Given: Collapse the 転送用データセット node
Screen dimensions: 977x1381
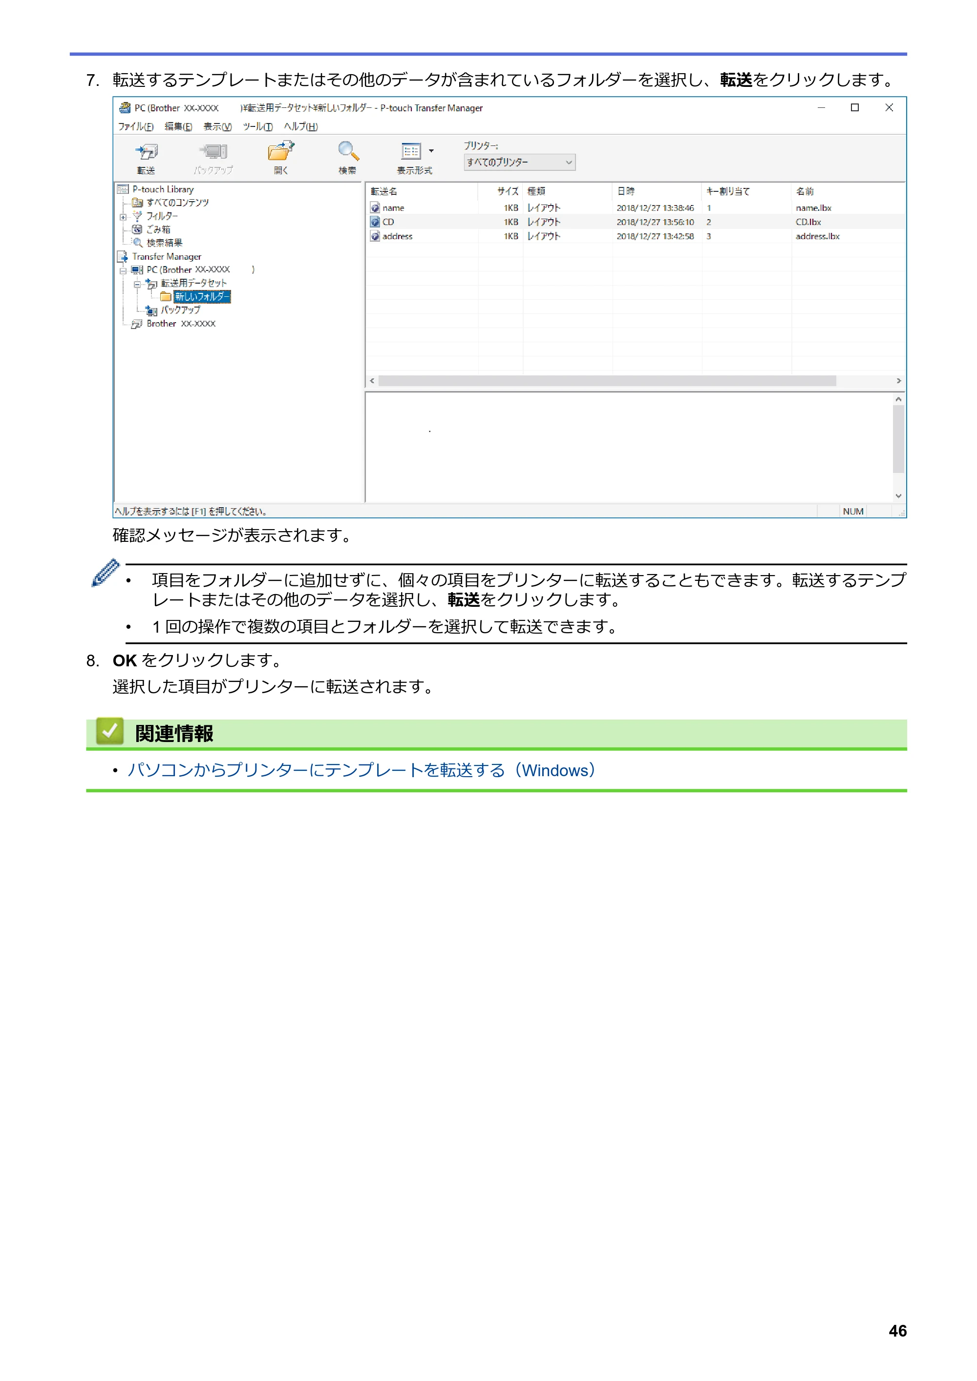Looking at the screenshot, I should pos(137,284).
